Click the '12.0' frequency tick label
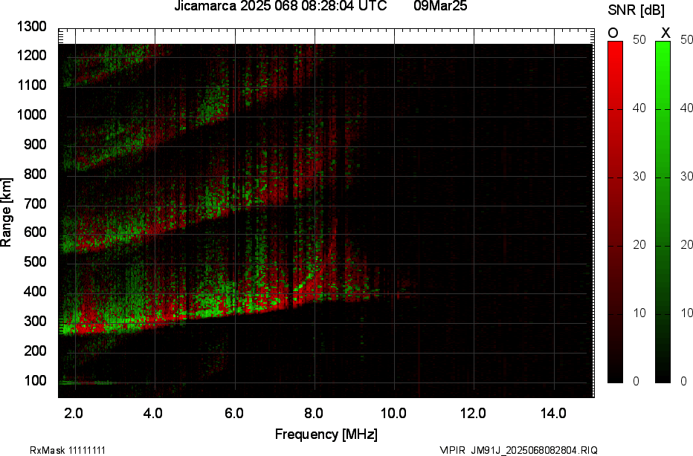Viewport: 693px width, 456px height. [474, 414]
